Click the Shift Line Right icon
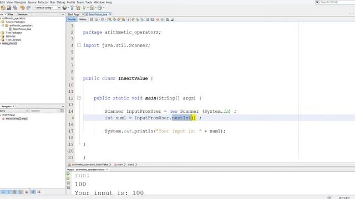This screenshot has width=355, height=199. point(152,20)
